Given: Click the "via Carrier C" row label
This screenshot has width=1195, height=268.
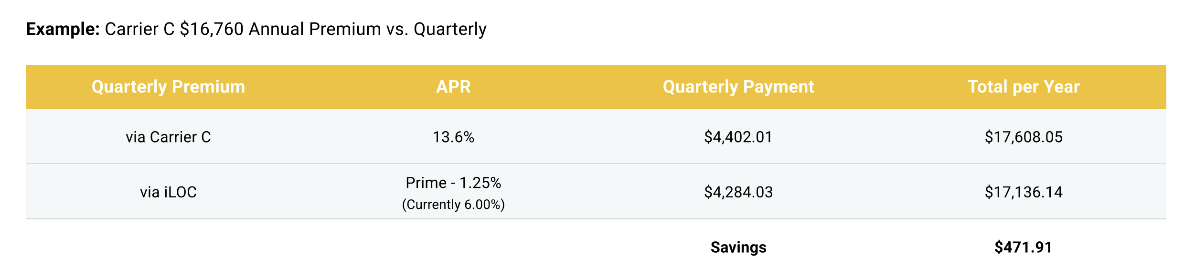Looking at the screenshot, I should point(168,137).
